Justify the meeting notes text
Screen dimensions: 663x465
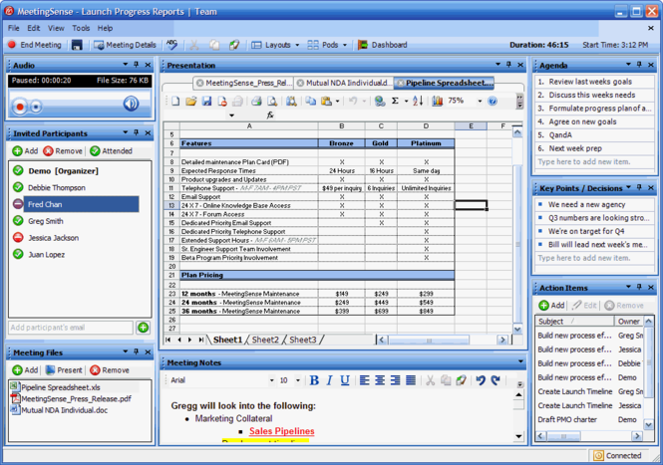pos(411,380)
